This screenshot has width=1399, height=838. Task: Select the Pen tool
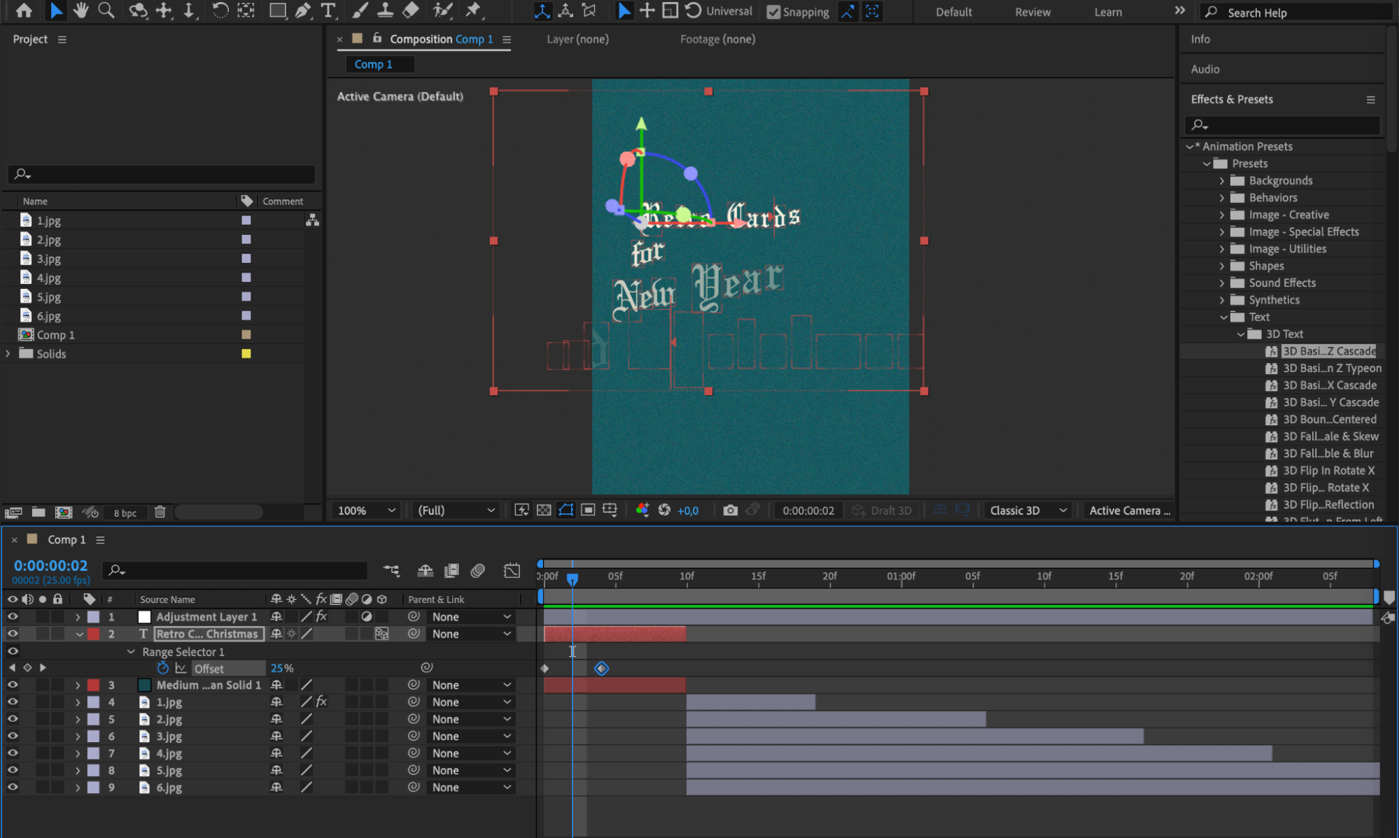[x=302, y=10]
